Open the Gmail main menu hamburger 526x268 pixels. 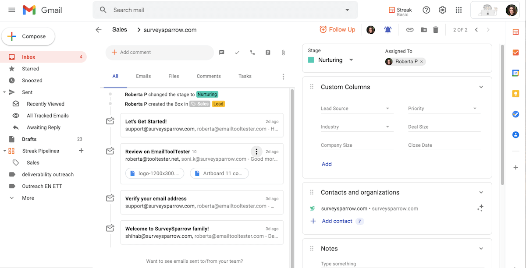12,10
